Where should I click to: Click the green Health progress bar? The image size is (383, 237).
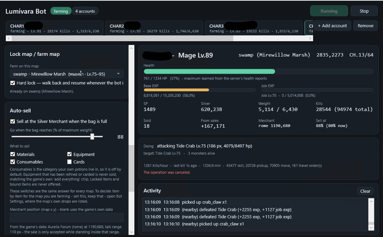tap(209, 72)
